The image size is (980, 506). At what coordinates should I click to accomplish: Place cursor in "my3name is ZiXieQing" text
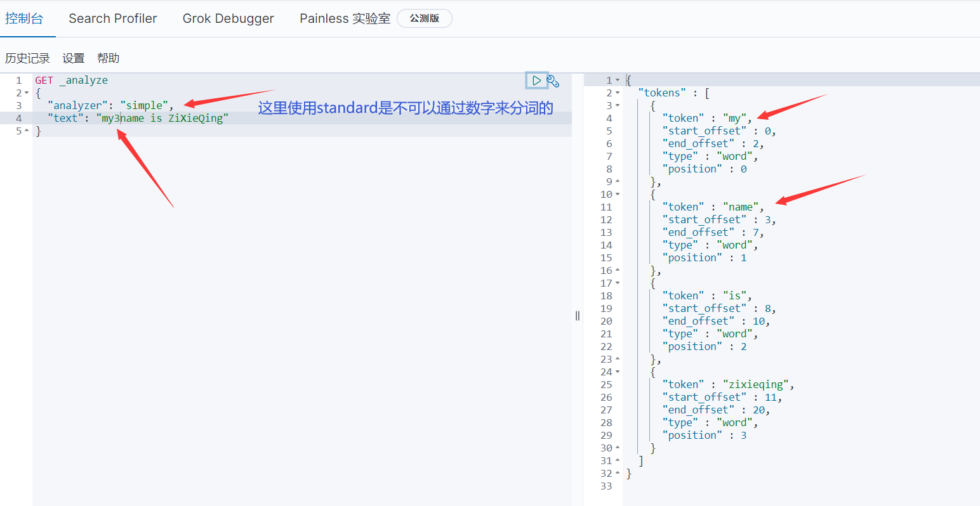[162, 118]
